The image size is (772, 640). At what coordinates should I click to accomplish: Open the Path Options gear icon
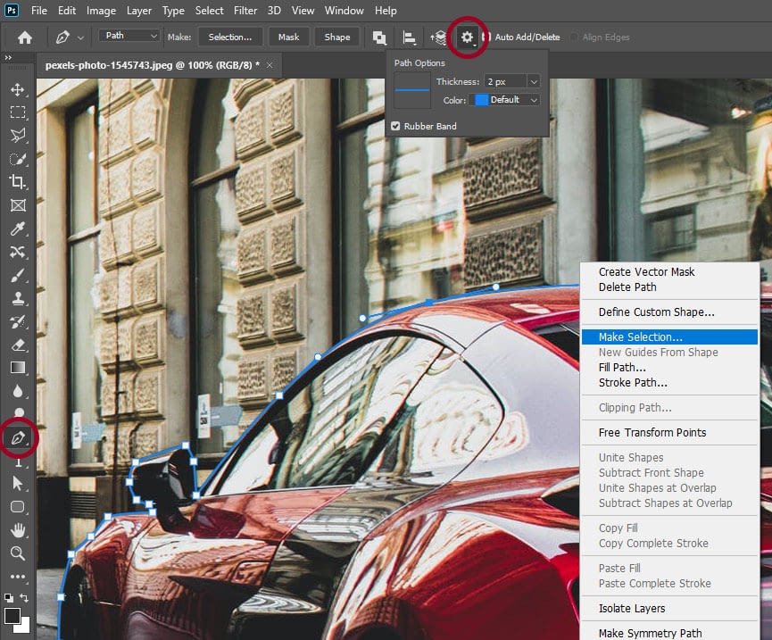467,37
